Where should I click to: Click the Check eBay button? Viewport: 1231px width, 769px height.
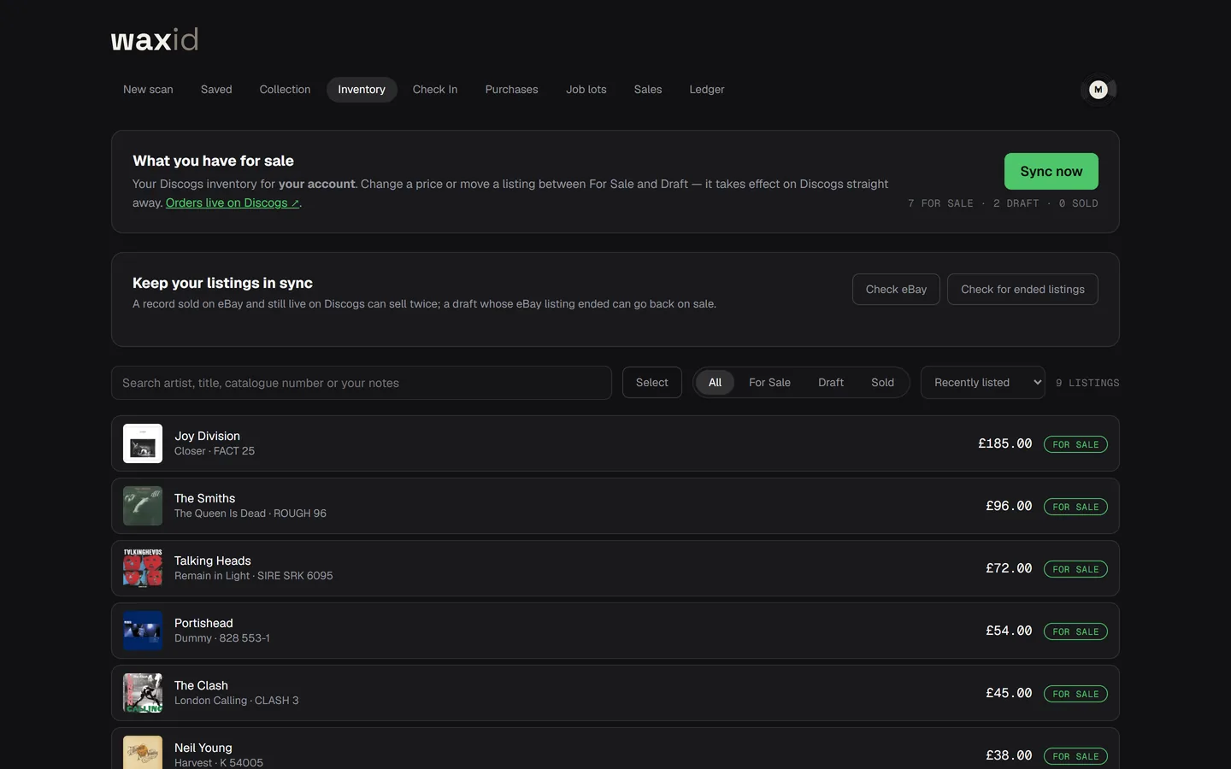[896, 290]
